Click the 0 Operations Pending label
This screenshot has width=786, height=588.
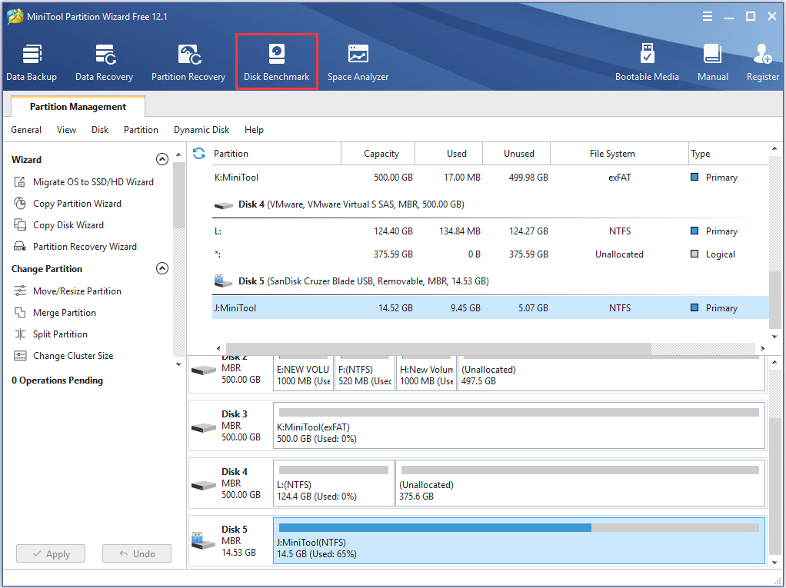[x=57, y=380]
